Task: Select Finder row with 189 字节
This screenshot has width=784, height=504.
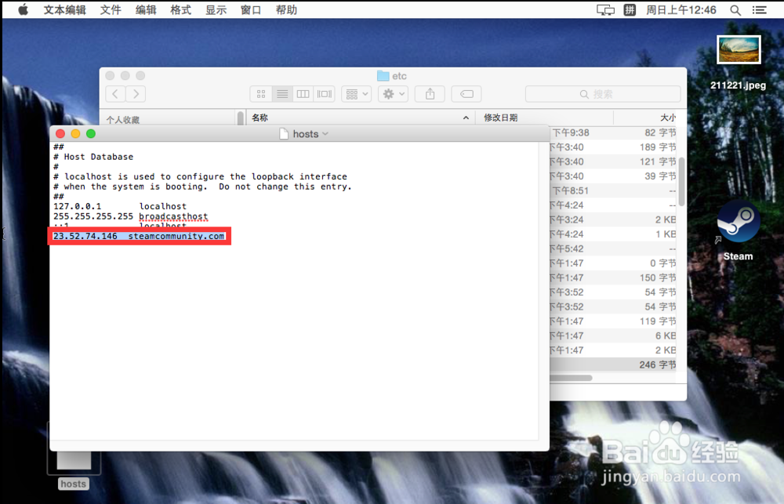Action: [615, 147]
